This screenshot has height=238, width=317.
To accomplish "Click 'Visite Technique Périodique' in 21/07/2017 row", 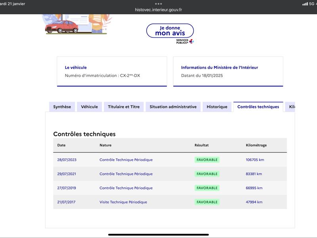I will 123,202.
